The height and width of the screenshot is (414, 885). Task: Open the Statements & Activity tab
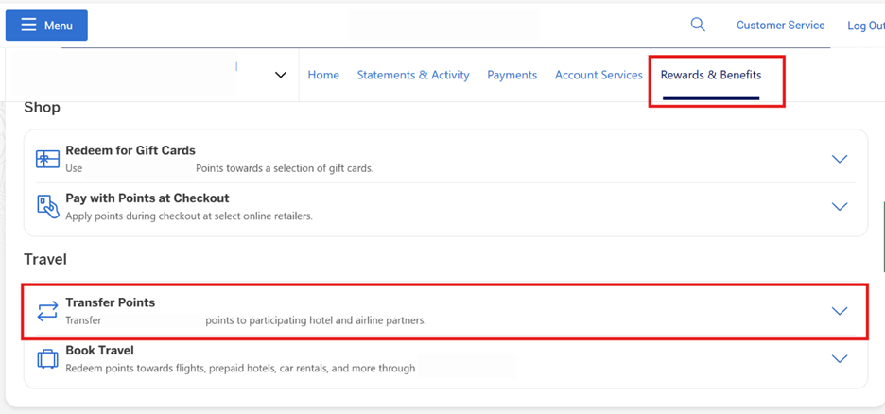tap(413, 75)
